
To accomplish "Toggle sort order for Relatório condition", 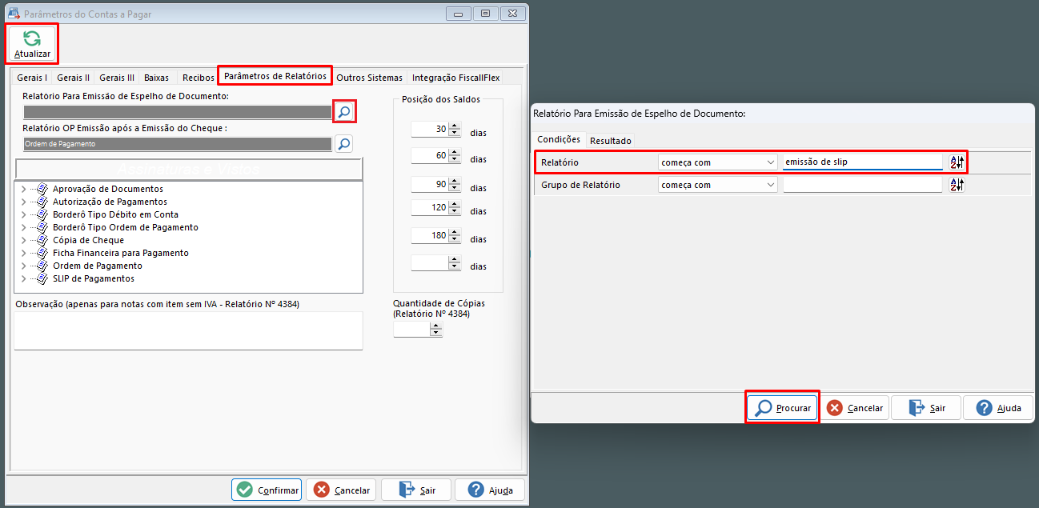I will point(957,162).
